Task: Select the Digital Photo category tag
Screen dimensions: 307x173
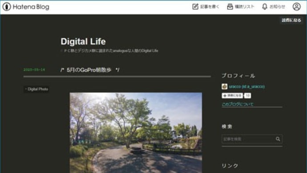Action: pos(36,89)
